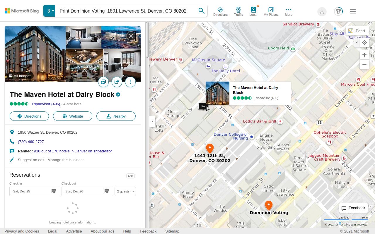
Task: Open Check in date field
Action: [35, 191]
